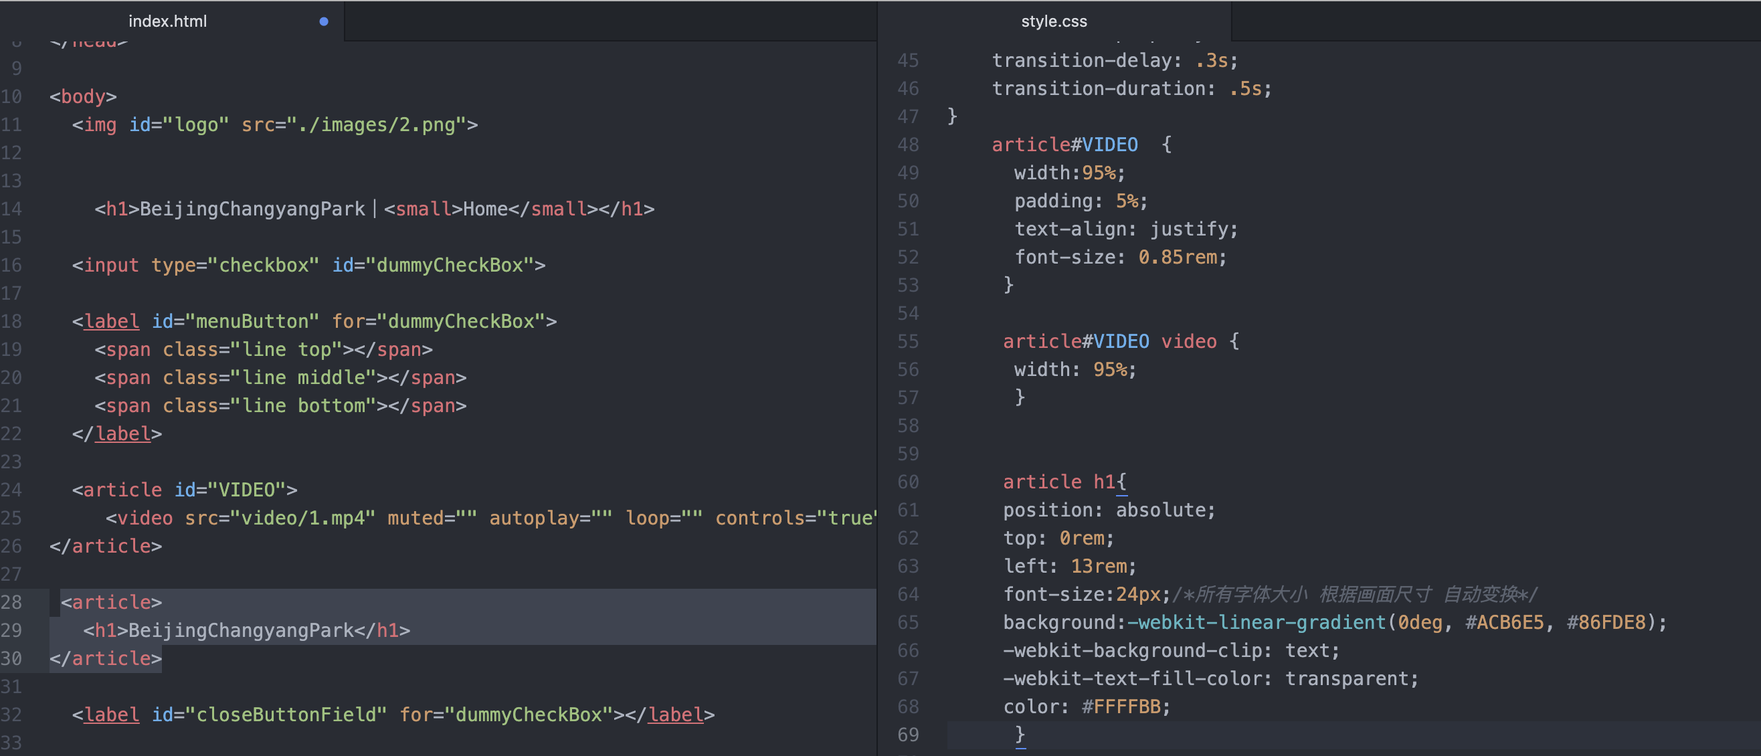Screen dimensions: 1761x756
Task: Click the #86FDE8 gradient color value
Action: (1605, 622)
